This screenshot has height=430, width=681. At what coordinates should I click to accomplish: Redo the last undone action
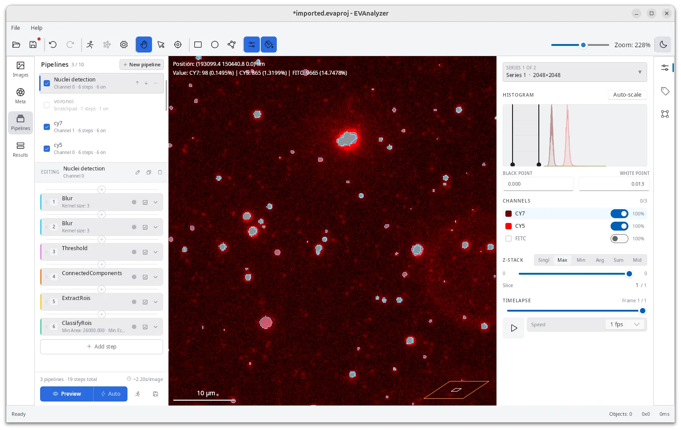(70, 45)
